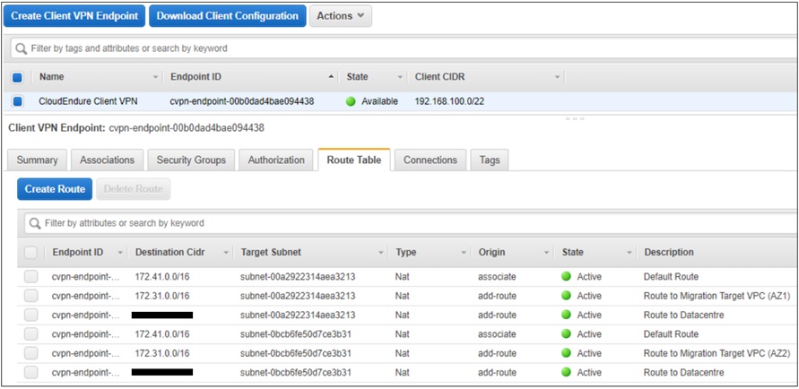
Task: Focus the endpoint tag filter search field
Action: pyautogui.click(x=403, y=48)
